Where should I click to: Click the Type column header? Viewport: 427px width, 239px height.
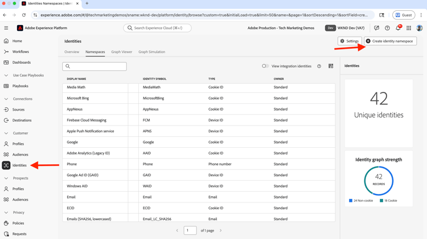coord(212,79)
